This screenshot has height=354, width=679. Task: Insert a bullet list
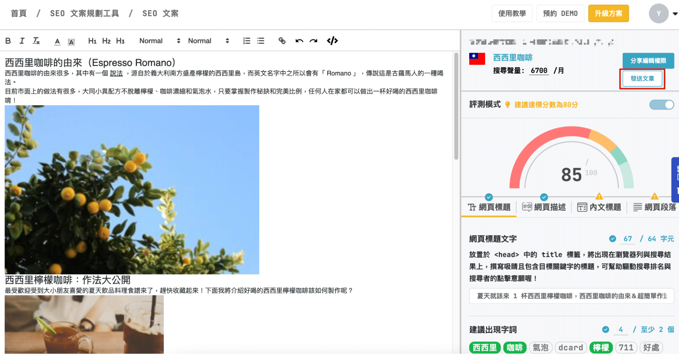coord(261,41)
